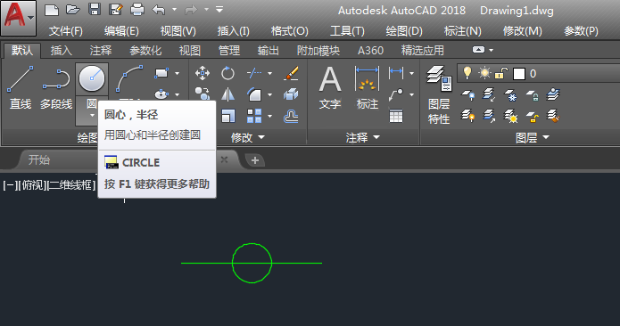The height and width of the screenshot is (326, 620).
Task: Open the 文件(F) menu
Action: click(66, 31)
